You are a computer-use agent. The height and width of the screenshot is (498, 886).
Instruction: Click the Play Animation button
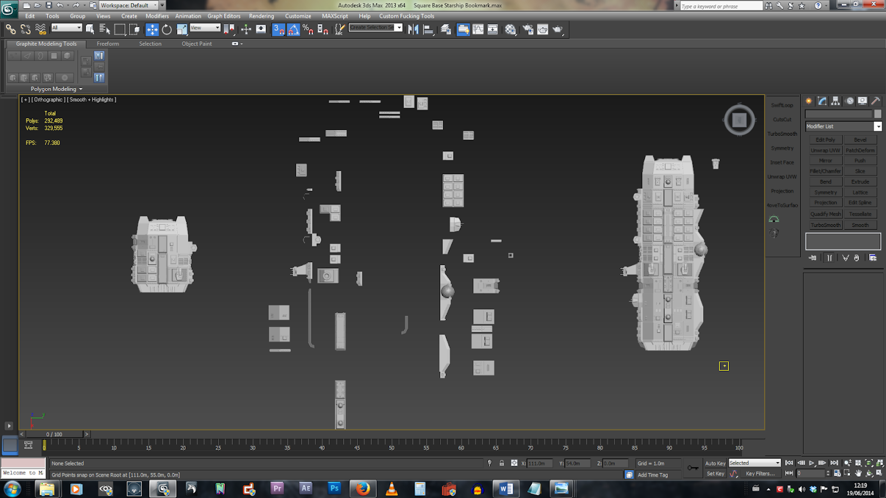pyautogui.click(x=811, y=463)
